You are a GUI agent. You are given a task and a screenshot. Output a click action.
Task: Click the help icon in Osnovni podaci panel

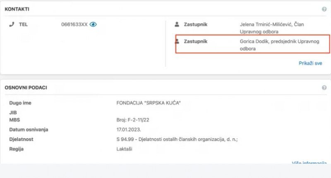pos(324,88)
